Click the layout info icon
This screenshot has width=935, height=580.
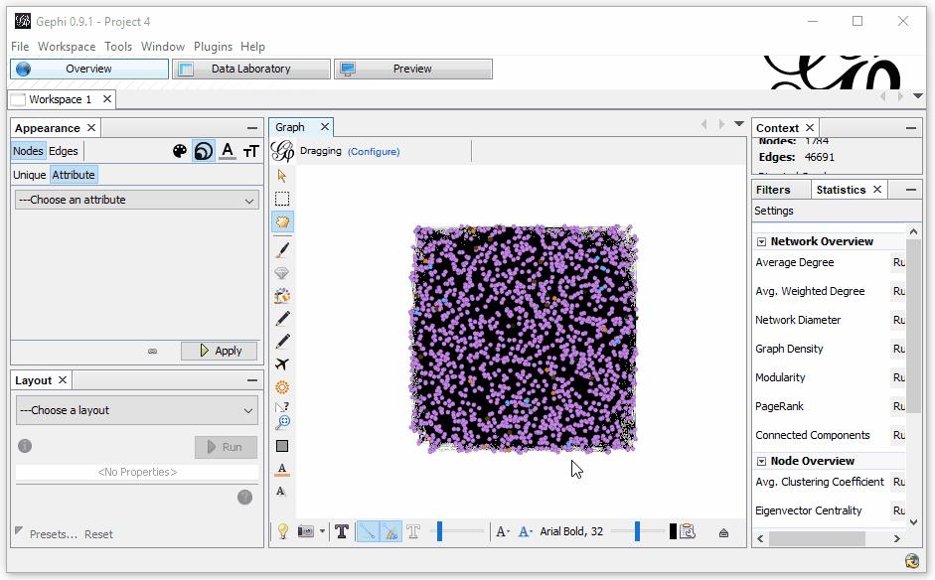click(x=25, y=446)
